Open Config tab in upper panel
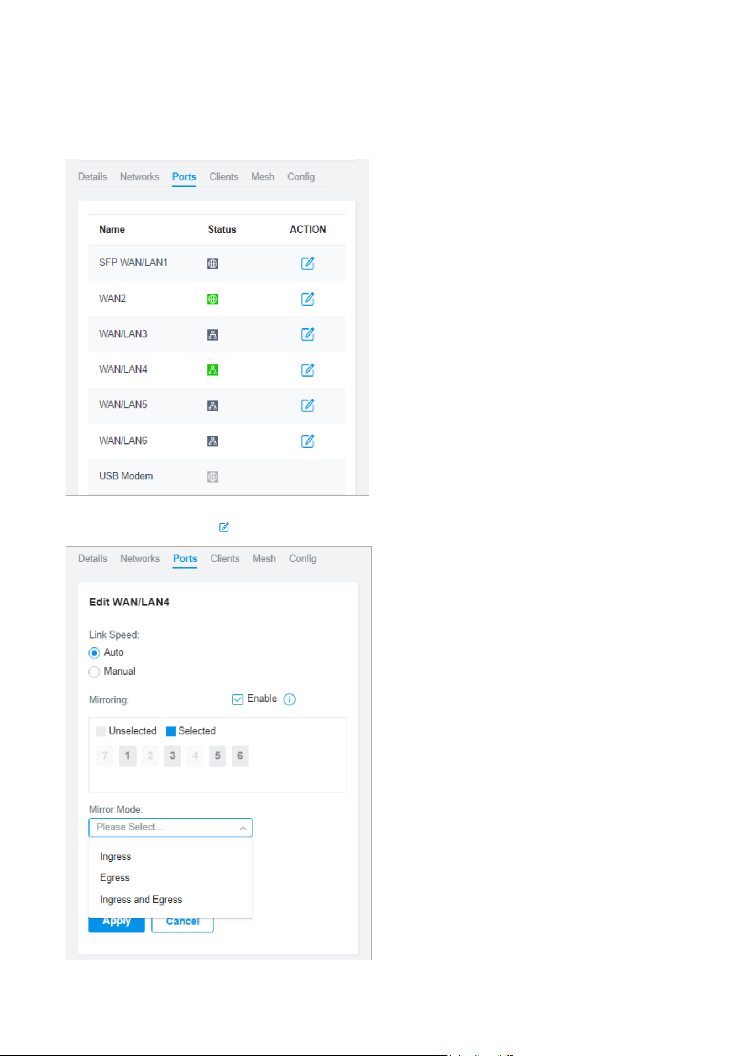Image resolution: width=753 pixels, height=1056 pixels. point(301,177)
